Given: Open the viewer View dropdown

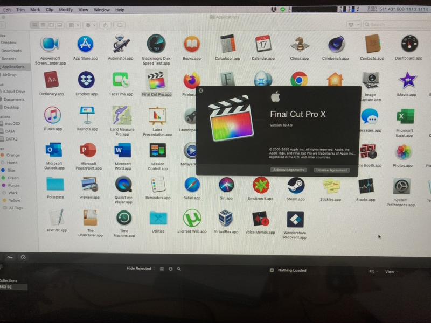Looking at the screenshot, I should (x=391, y=272).
